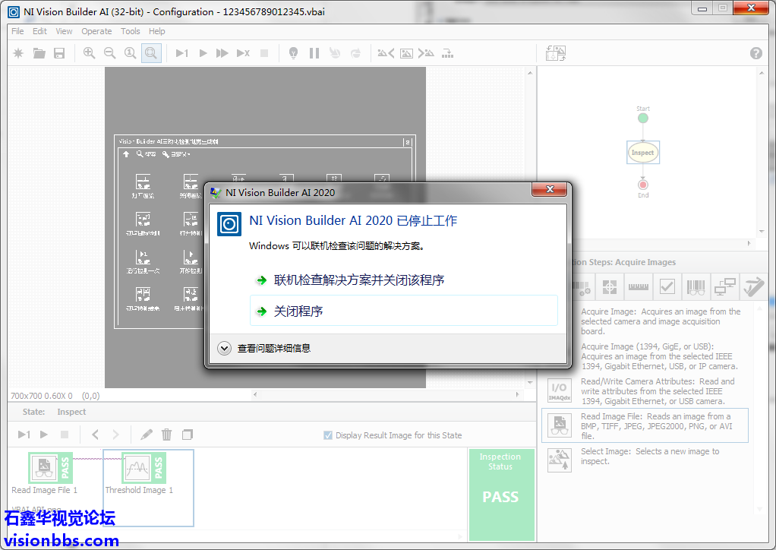Viewport: 776px width, 550px height.
Task: Select the Inspect state in the diagram
Action: [643, 153]
